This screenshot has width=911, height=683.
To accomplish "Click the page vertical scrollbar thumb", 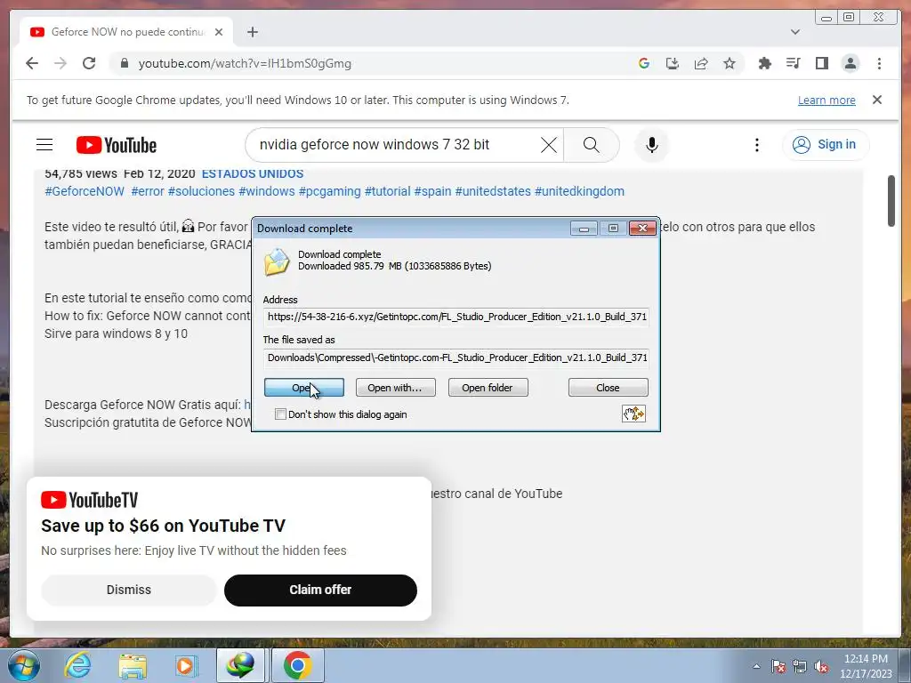I will tap(891, 201).
